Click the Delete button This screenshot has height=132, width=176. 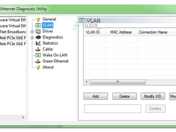[x=124, y=96]
